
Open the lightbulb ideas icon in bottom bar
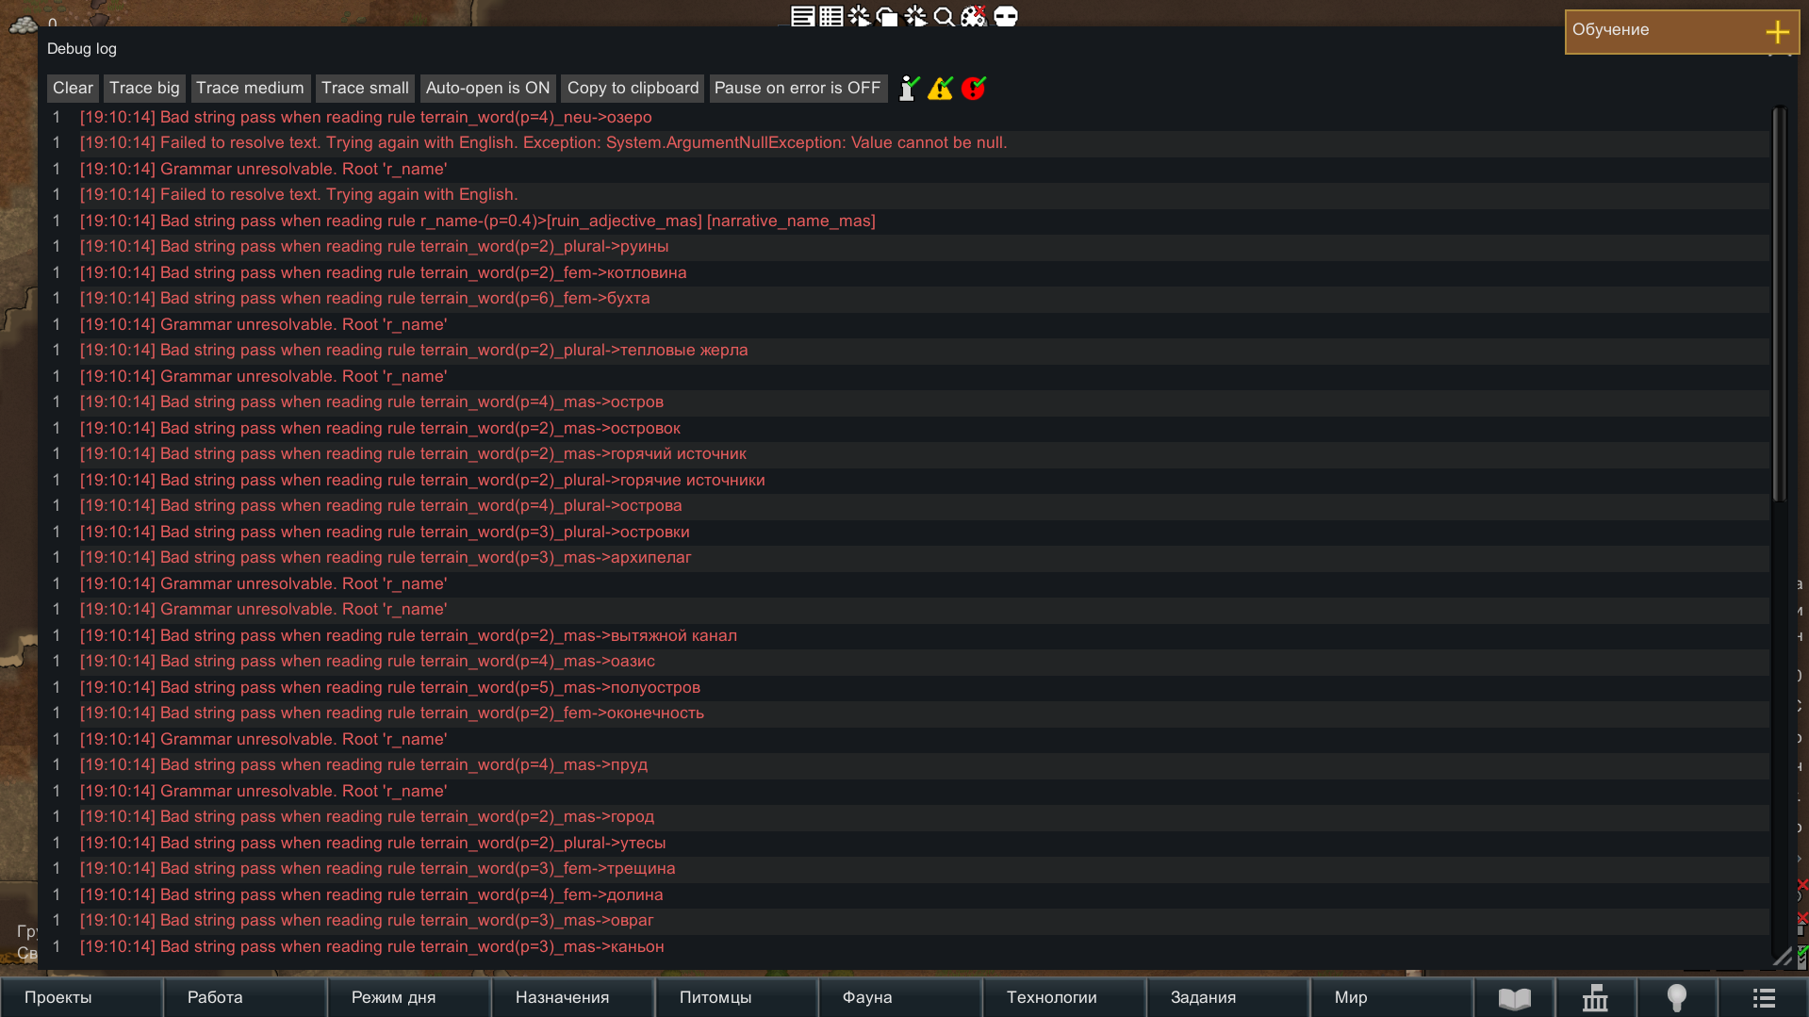pyautogui.click(x=1676, y=997)
